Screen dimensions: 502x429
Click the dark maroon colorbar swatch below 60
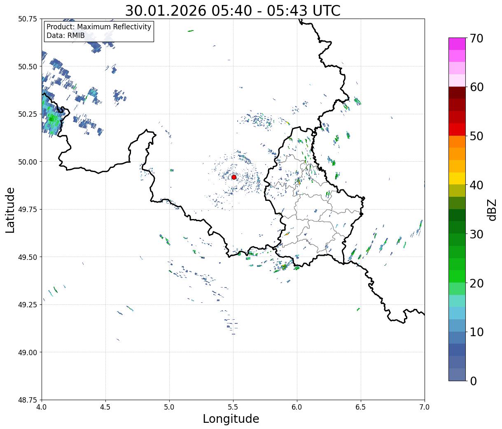(x=457, y=93)
